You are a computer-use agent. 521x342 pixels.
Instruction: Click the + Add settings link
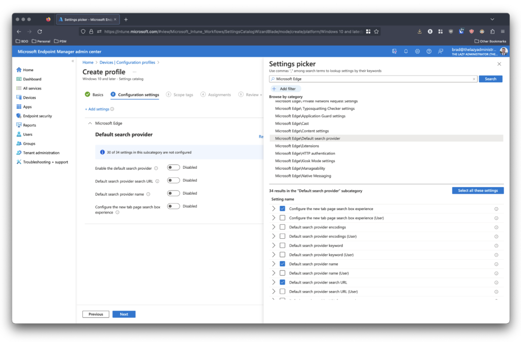point(97,109)
